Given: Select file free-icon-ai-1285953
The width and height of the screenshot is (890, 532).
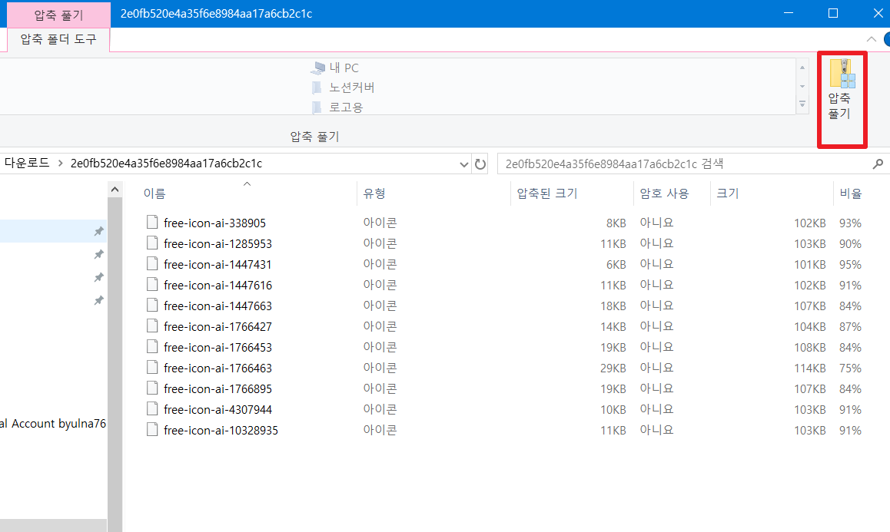Looking at the screenshot, I should (x=218, y=244).
